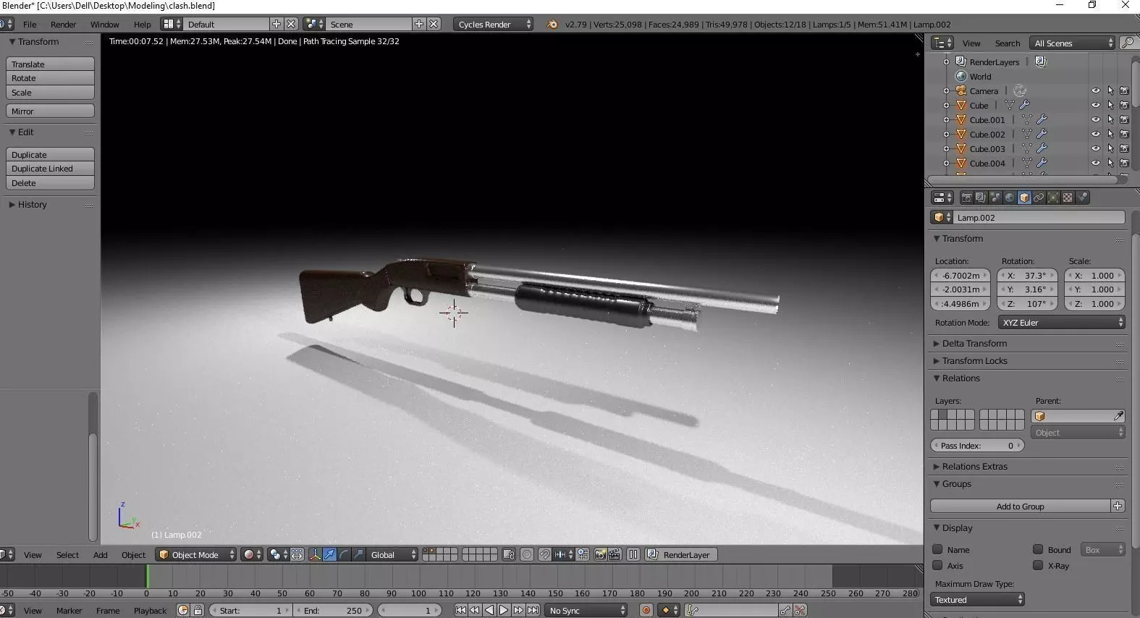
Task: Click the Mirror button
Action: click(50, 111)
